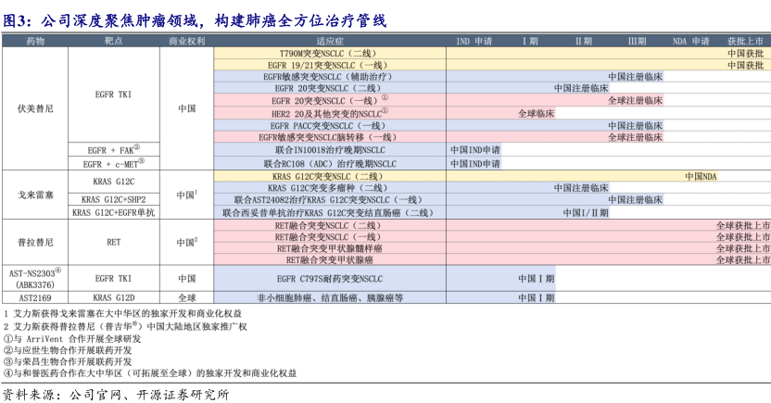Select the NDA 申请 column header
This screenshot has width=771, height=403.
tap(690, 42)
